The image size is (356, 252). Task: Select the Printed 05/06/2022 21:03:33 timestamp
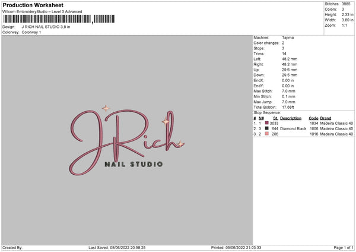[x=236, y=248]
